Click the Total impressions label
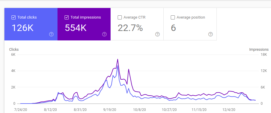271x113 pixels. pyautogui.click(x=86, y=17)
